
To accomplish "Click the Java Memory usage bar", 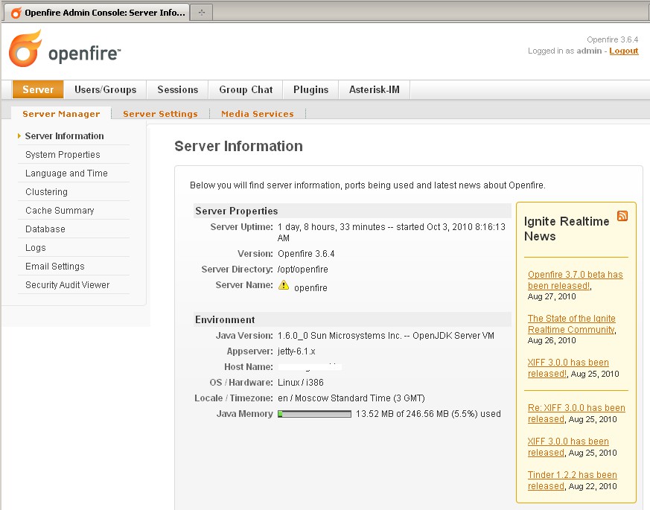I will [315, 414].
